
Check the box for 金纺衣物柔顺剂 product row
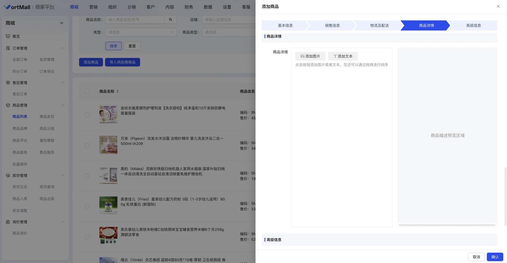pos(87,115)
